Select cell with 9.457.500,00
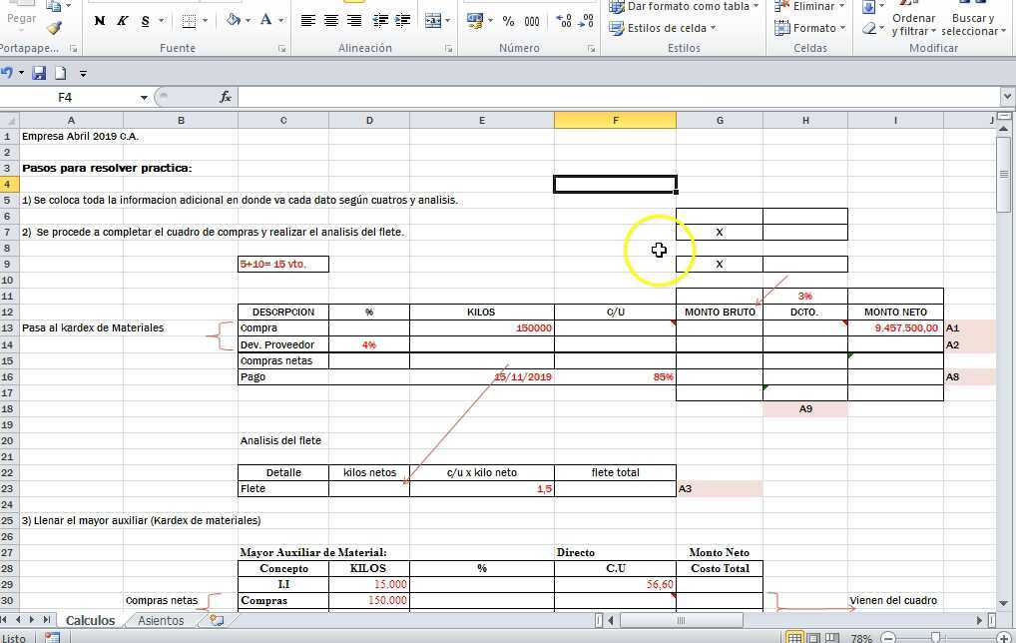 coord(895,327)
